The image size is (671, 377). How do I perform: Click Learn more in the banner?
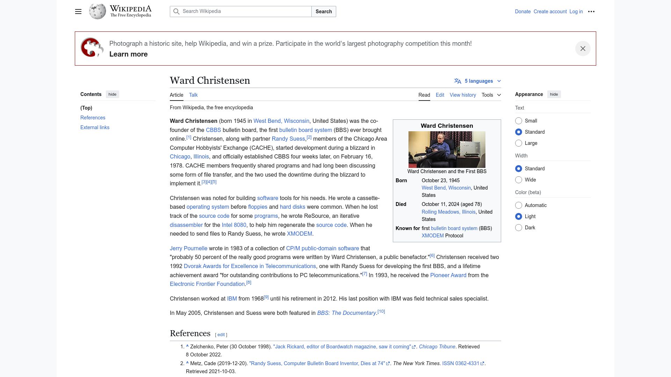click(128, 54)
